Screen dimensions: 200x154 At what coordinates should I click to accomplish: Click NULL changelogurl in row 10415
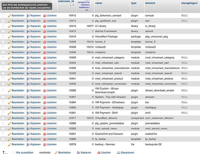184,15
